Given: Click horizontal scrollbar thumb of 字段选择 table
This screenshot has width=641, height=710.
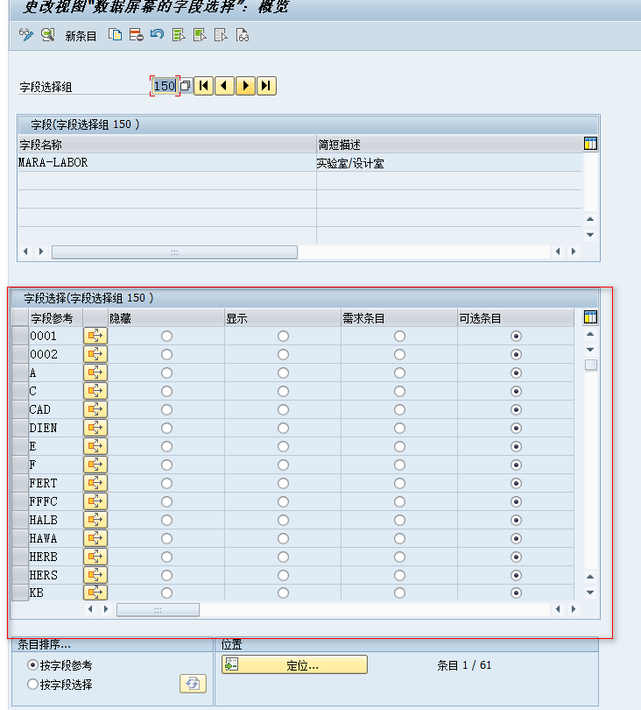Looking at the screenshot, I should point(158,609).
